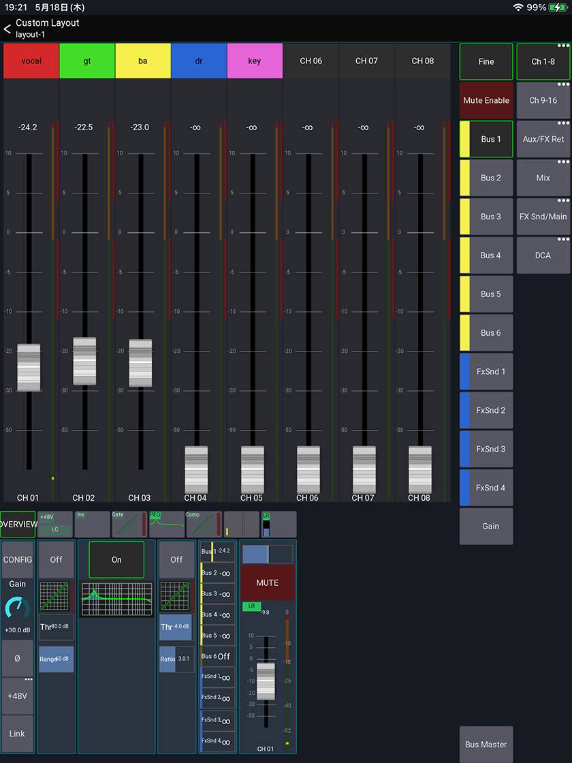Screen dimensions: 572x763
Task: Select the OVERVIEW tab
Action: [x=18, y=524]
